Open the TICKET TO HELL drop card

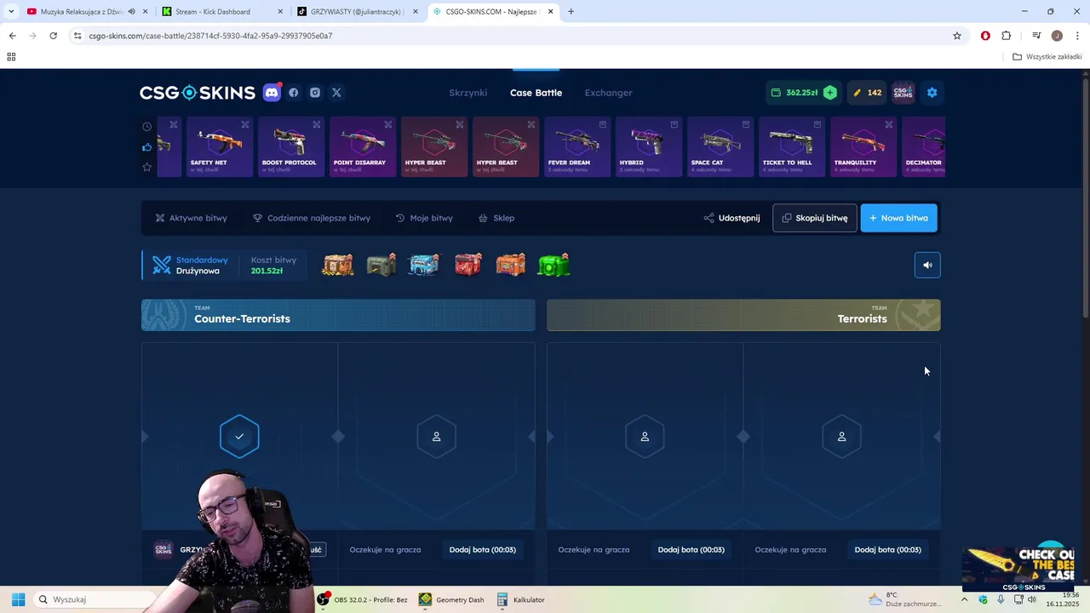point(790,147)
